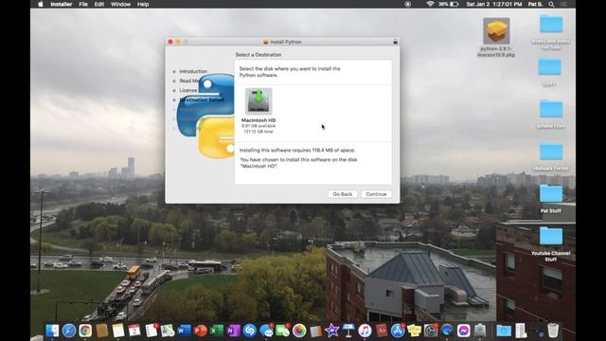Open Photos from the Dock
Image resolution: width=606 pixels, height=341 pixels.
[x=299, y=331]
